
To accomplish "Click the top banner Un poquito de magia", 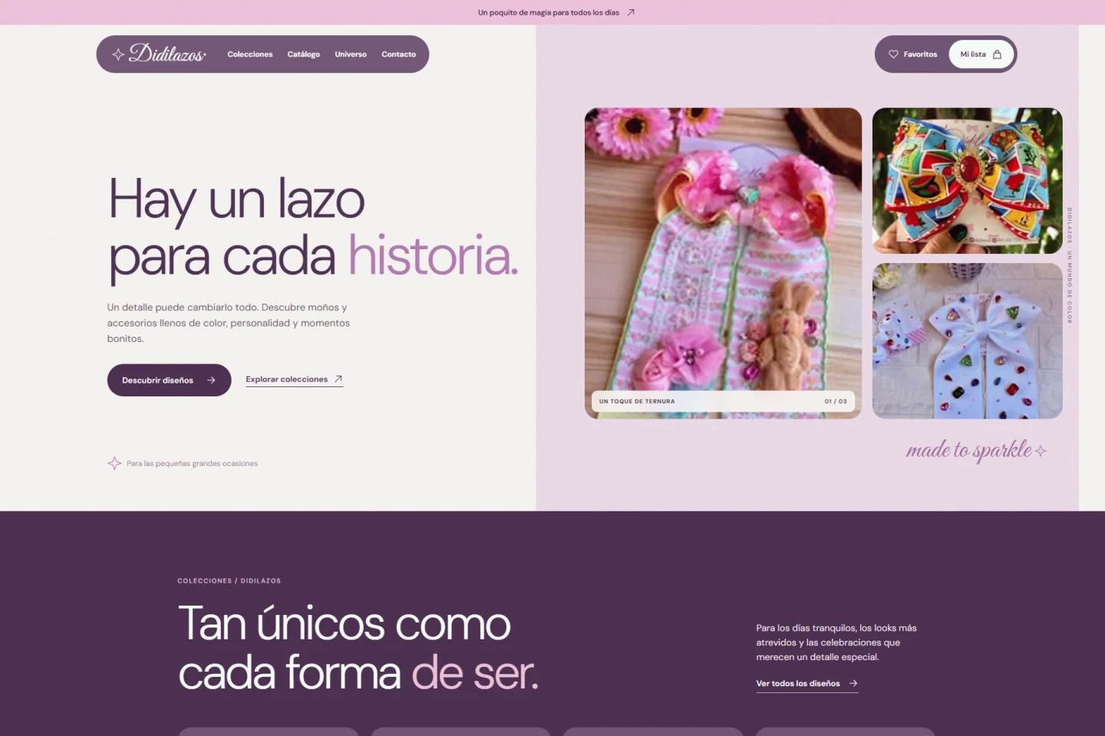I will [x=556, y=12].
